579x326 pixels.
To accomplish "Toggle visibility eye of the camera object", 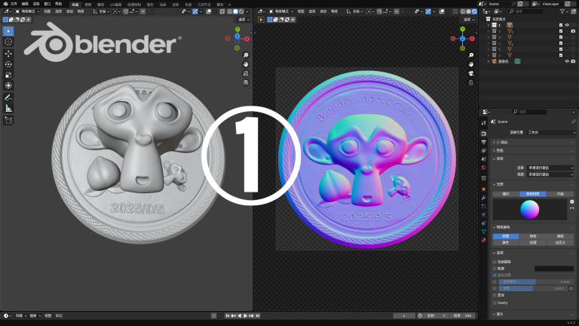I will (567, 61).
